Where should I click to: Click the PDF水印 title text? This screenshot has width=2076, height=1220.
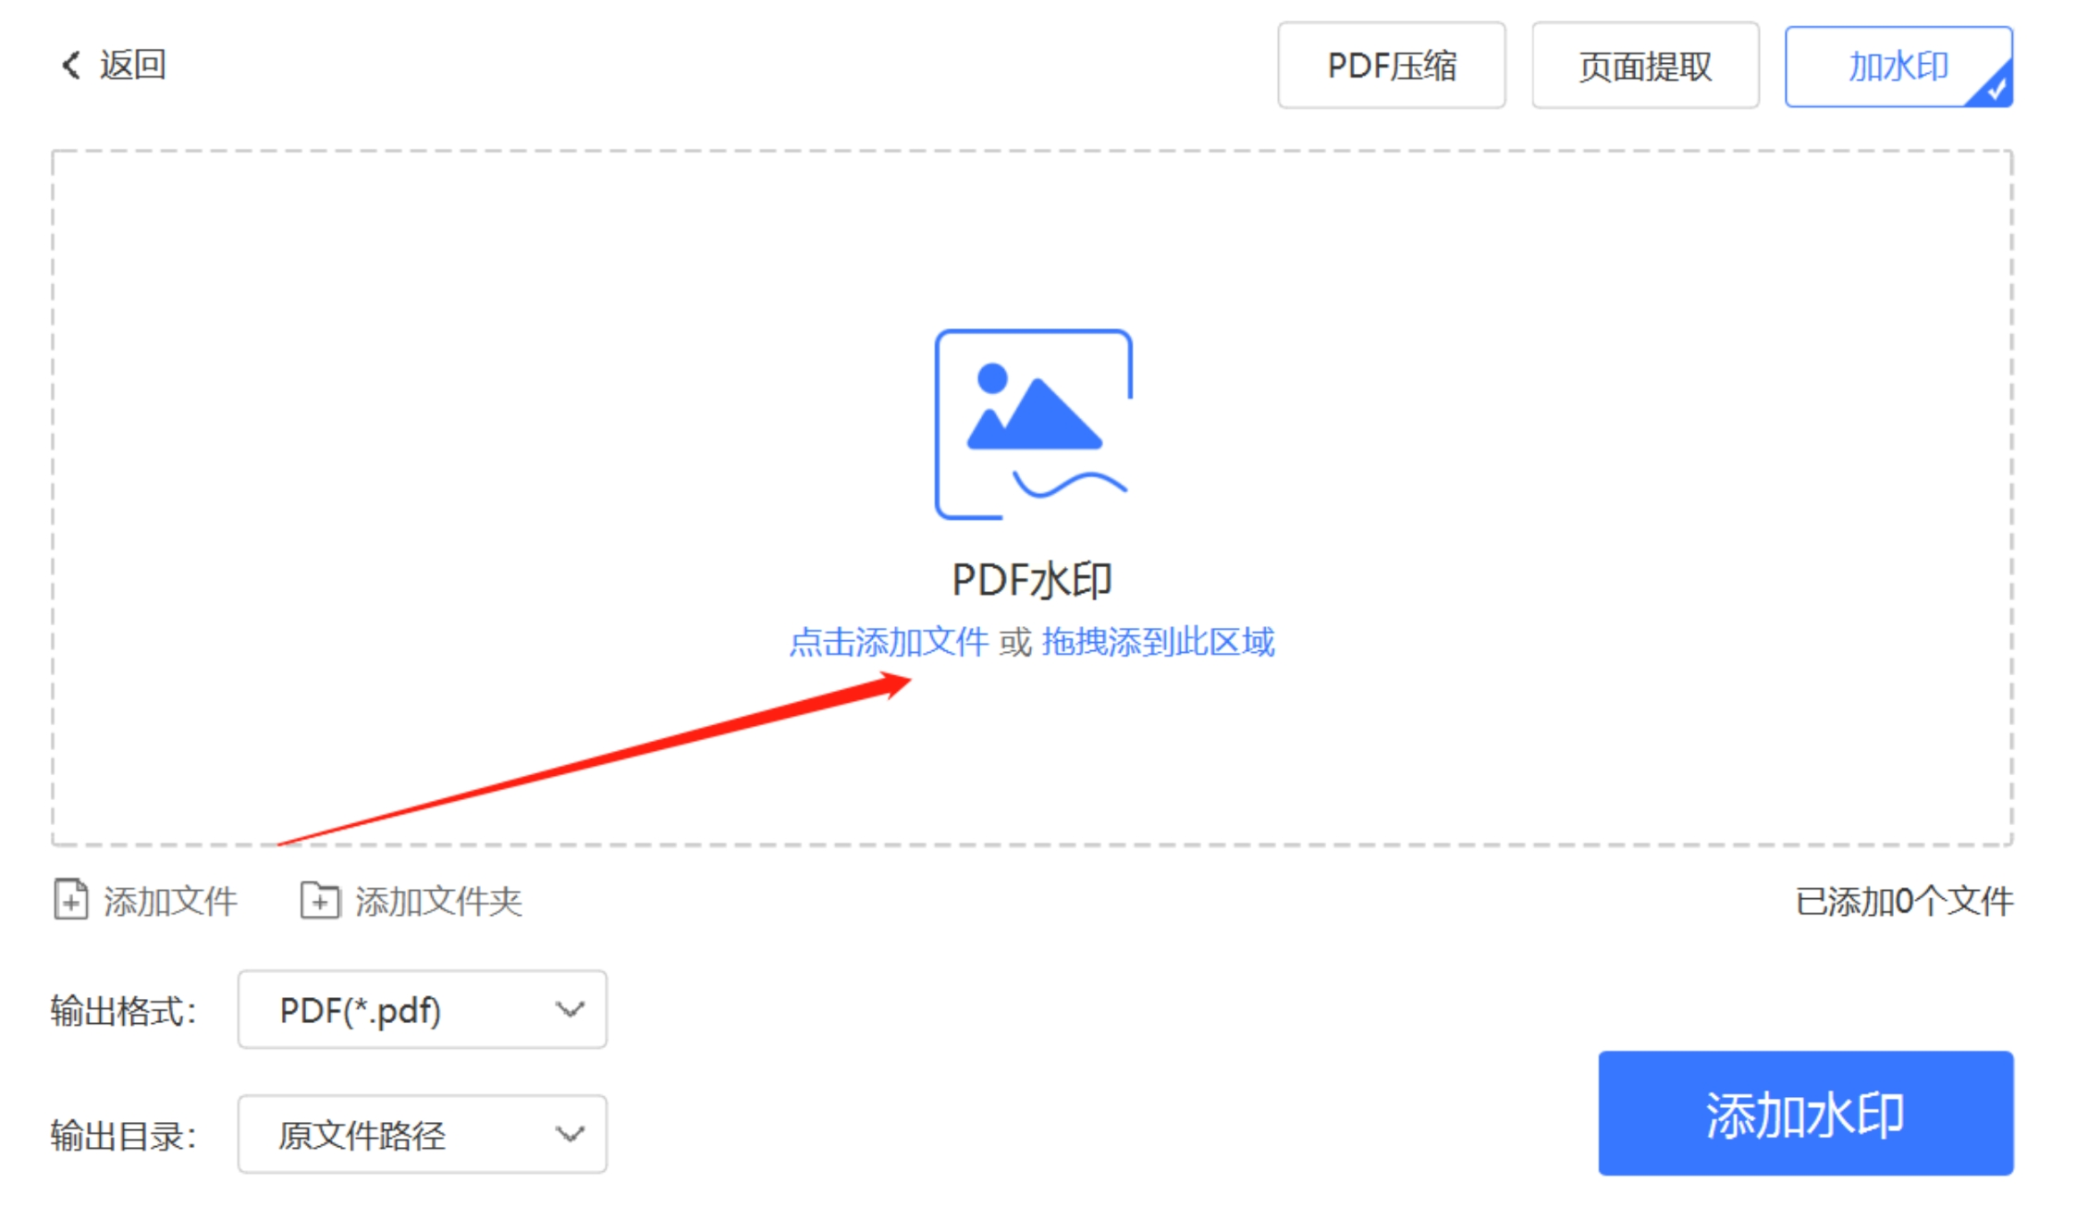[1032, 580]
